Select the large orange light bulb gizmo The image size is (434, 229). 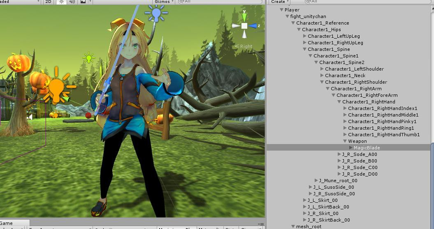click(57, 86)
